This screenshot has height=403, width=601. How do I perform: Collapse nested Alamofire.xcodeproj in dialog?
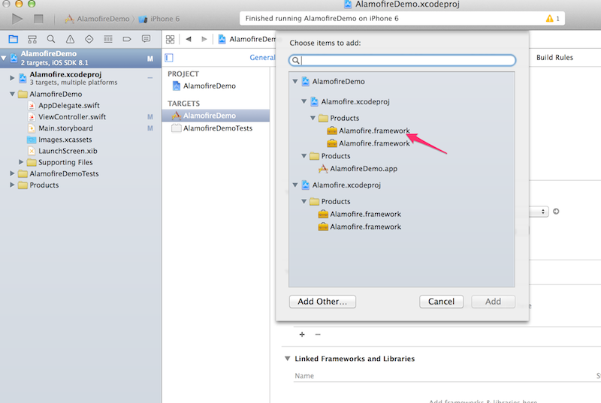pos(304,101)
